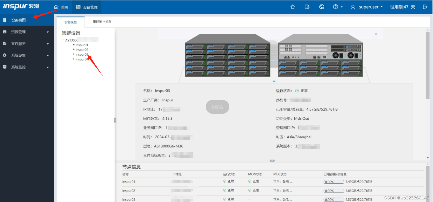Click the left panel splitter handle
The height and width of the screenshot is (202, 433).
click(115, 120)
